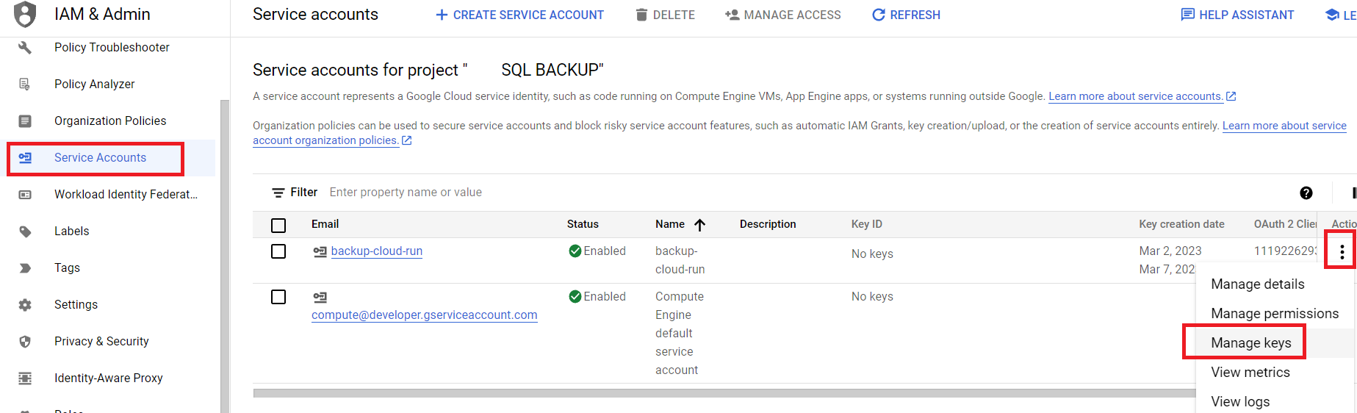
Task: Open the backup-cloud-run email link
Action: pyautogui.click(x=376, y=251)
